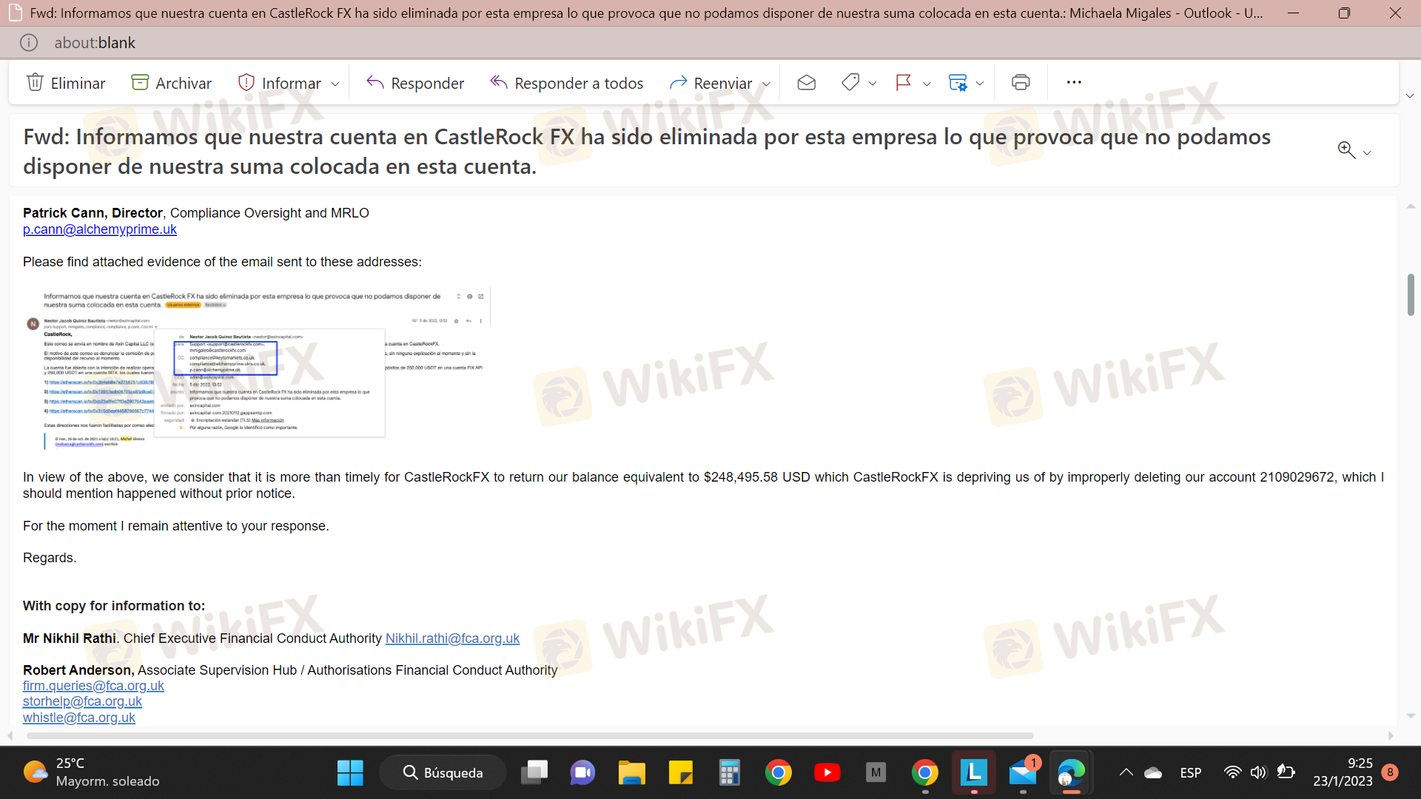Click the Responder button label

click(x=428, y=84)
